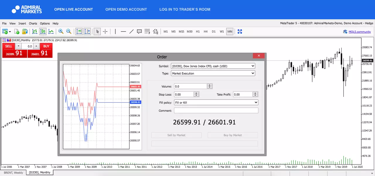
Task: Select the text label comment tool
Action: coord(139,32)
